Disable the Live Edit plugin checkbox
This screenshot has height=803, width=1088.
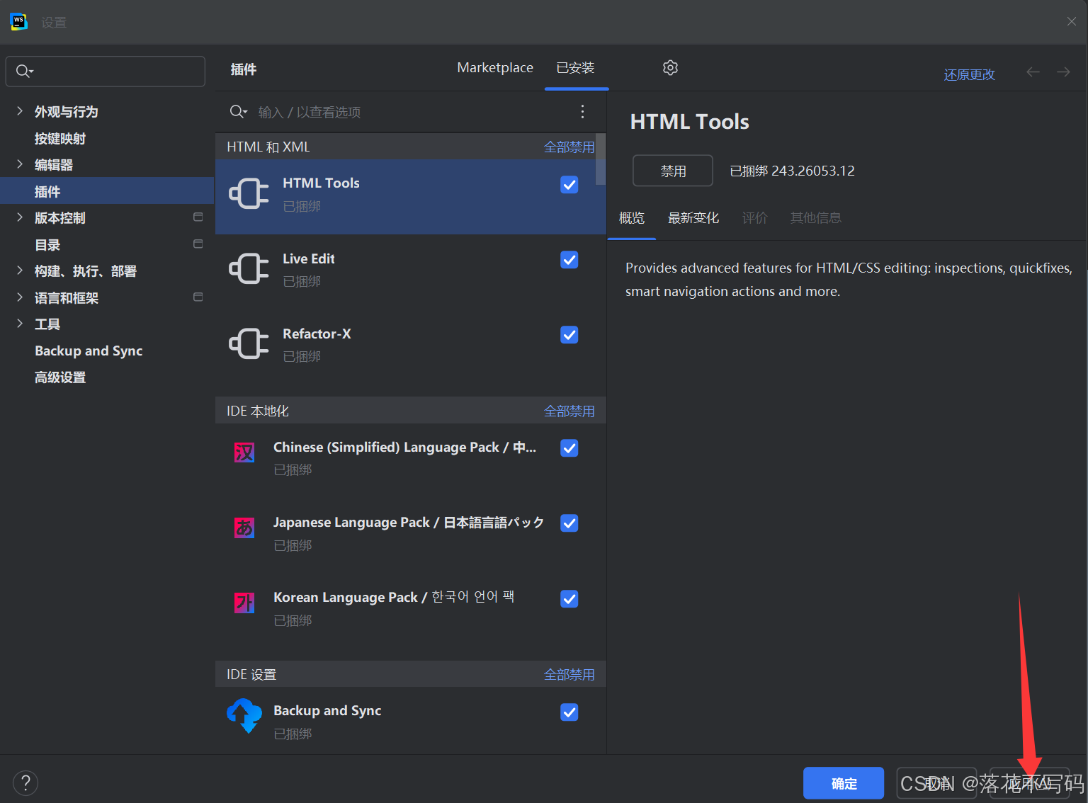569,259
